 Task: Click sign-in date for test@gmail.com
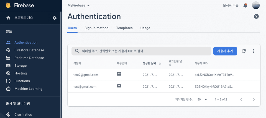coord(176,87)
